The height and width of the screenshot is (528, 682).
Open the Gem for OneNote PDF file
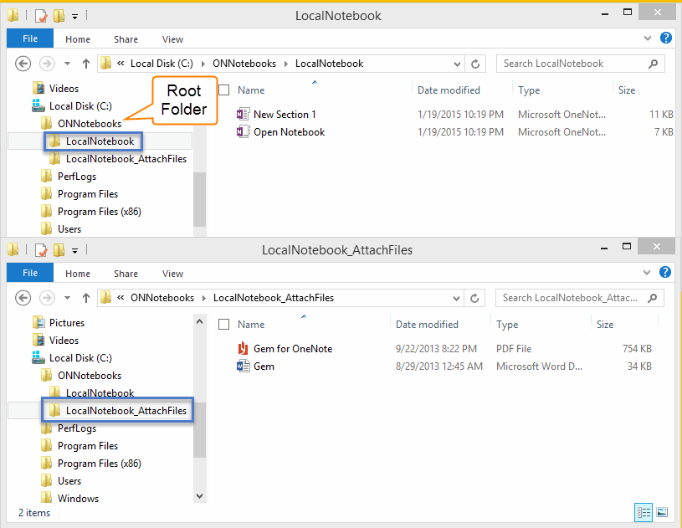point(293,349)
